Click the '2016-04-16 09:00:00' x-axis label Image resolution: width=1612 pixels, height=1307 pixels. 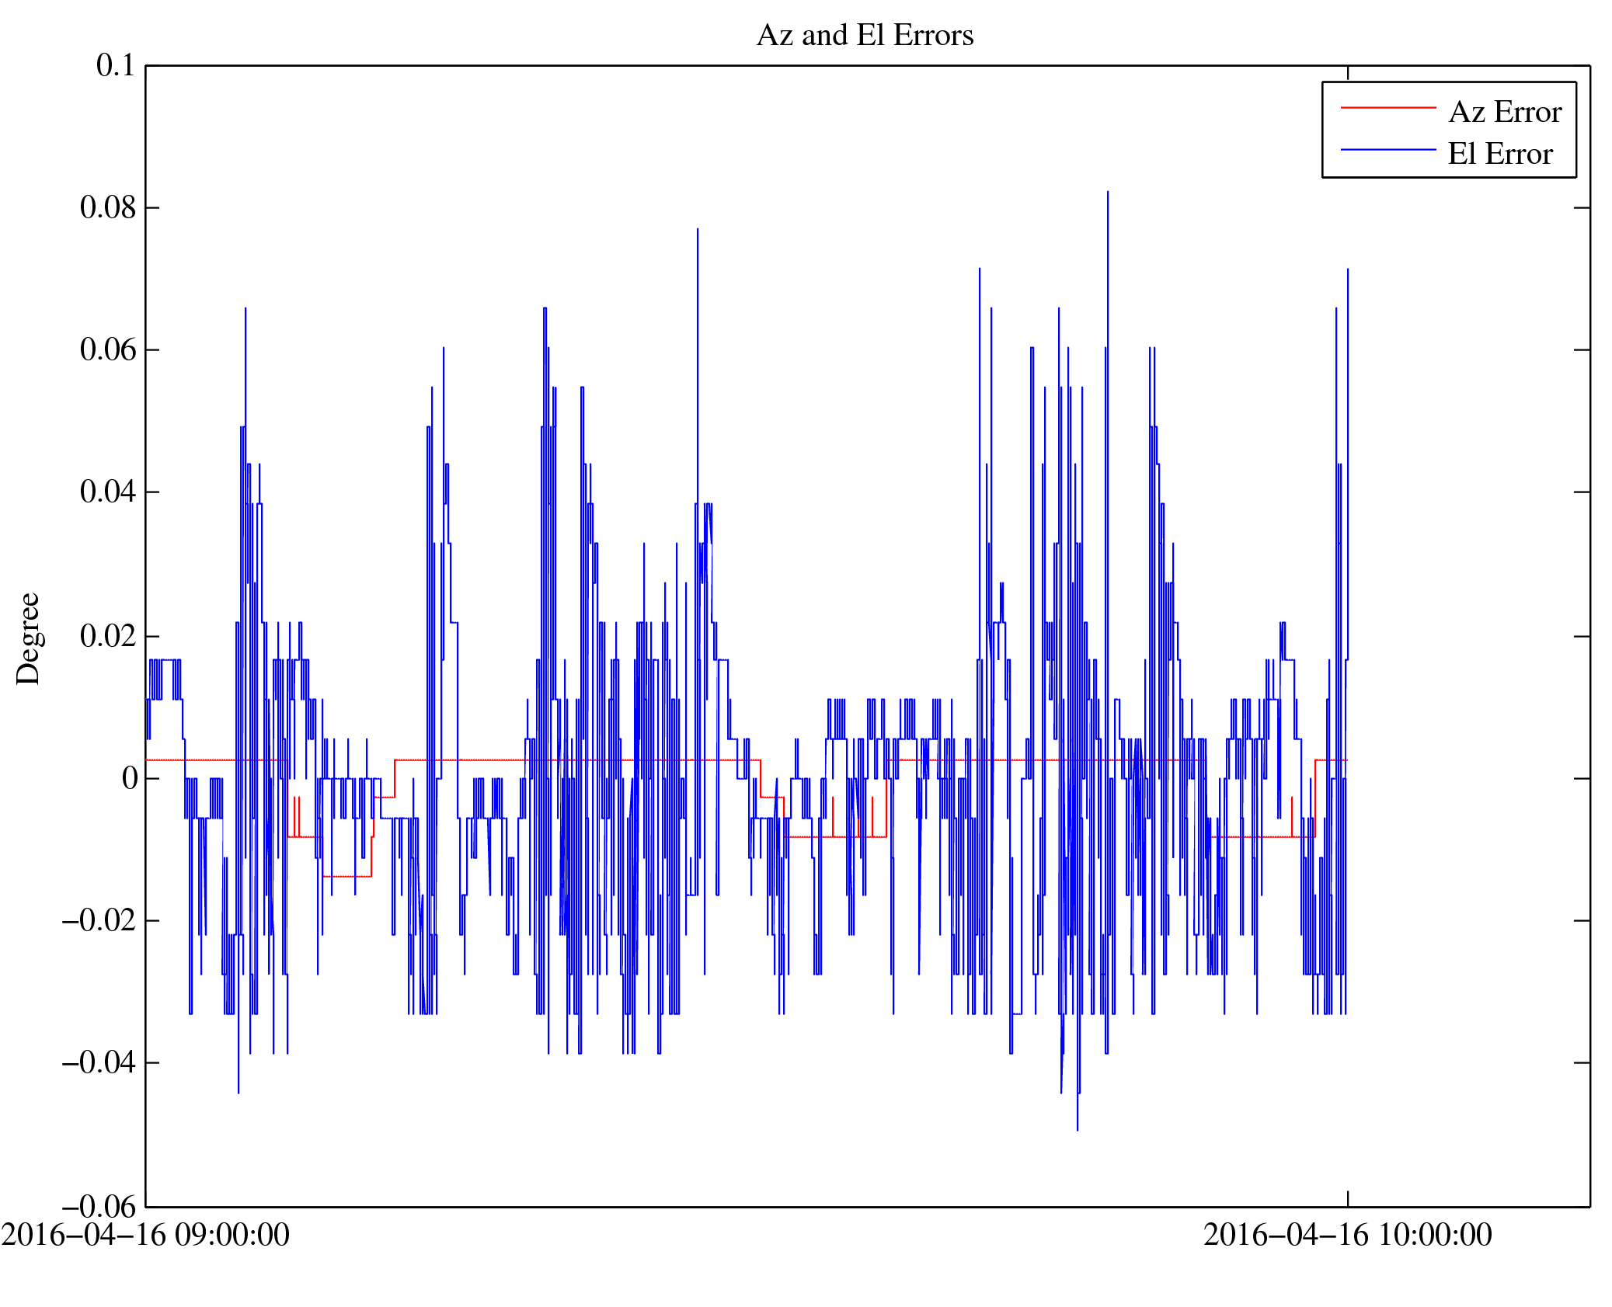tap(145, 1236)
